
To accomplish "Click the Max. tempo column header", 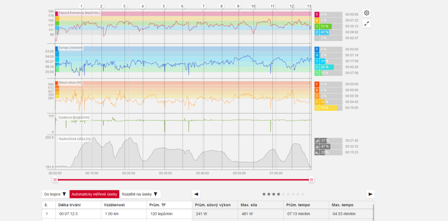I will pyautogui.click(x=351, y=205).
